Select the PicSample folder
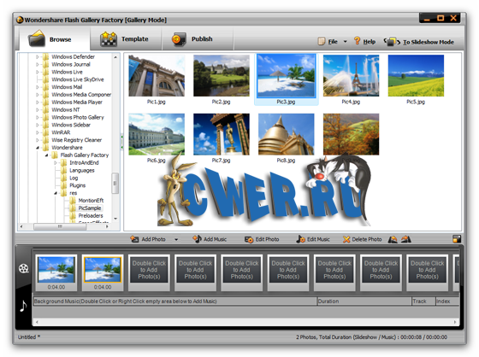 point(90,208)
